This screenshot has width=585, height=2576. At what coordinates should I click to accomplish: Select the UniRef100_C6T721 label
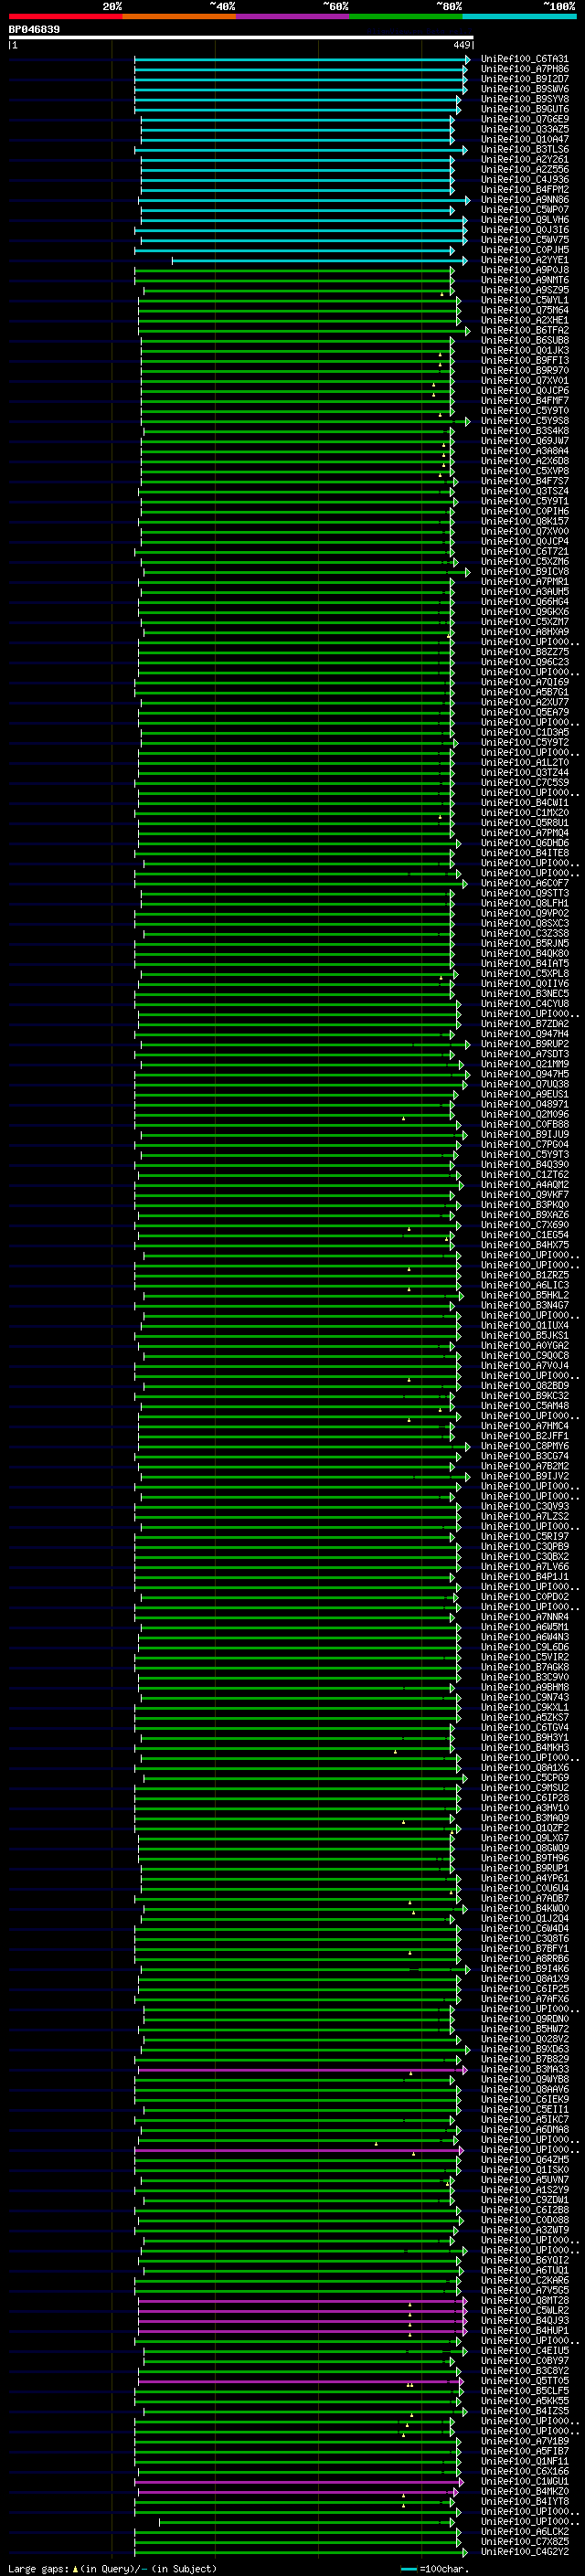tap(524, 552)
